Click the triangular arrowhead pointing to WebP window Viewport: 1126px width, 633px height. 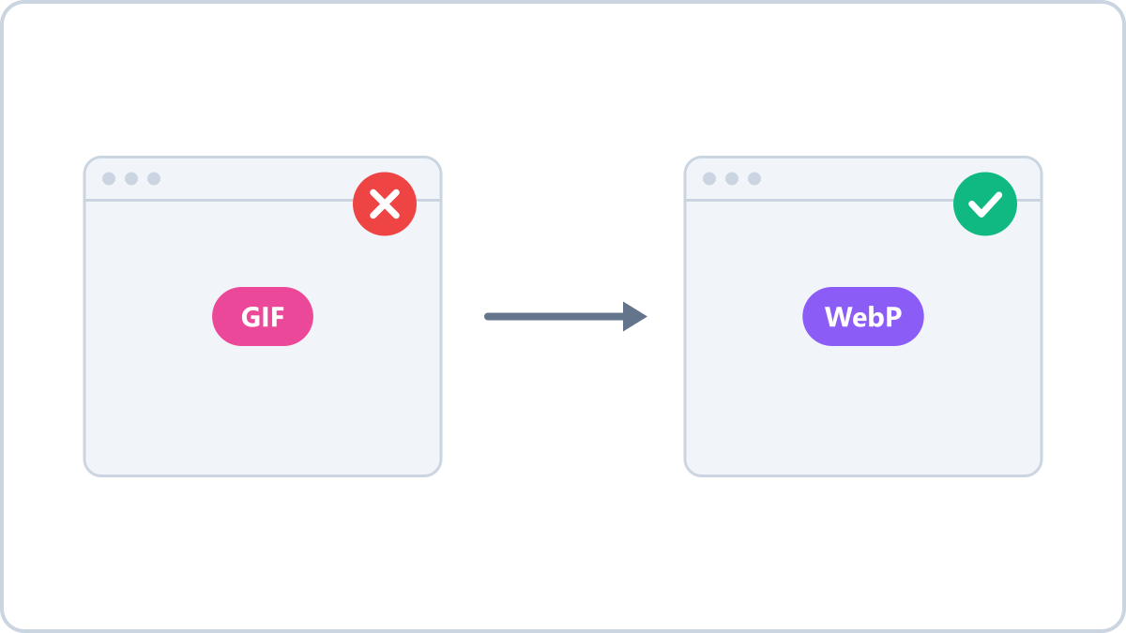[635, 316]
